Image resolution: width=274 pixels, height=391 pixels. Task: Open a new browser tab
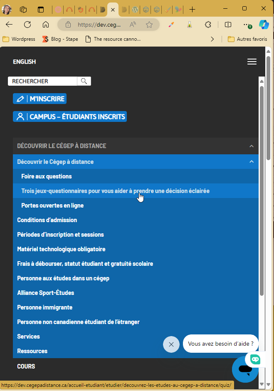[x=192, y=9]
